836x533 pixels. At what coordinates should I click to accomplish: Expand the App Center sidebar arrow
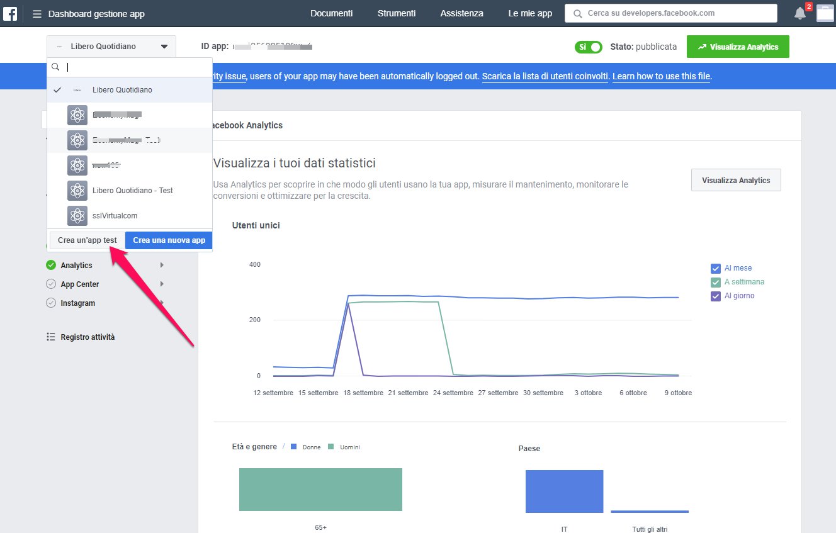point(162,284)
